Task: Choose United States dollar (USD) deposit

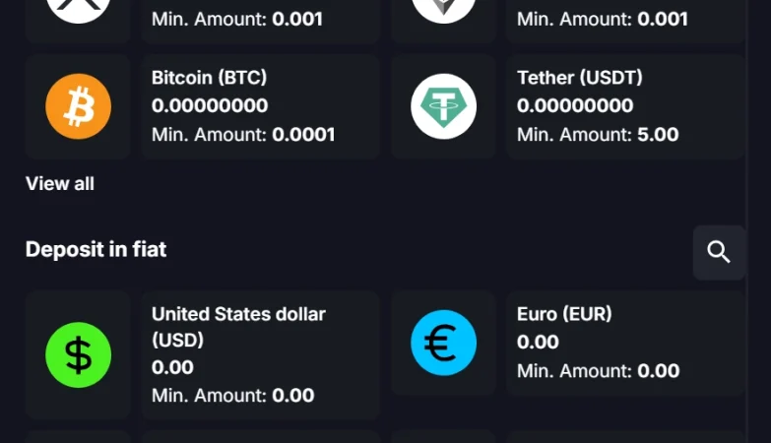Action: [x=238, y=326]
